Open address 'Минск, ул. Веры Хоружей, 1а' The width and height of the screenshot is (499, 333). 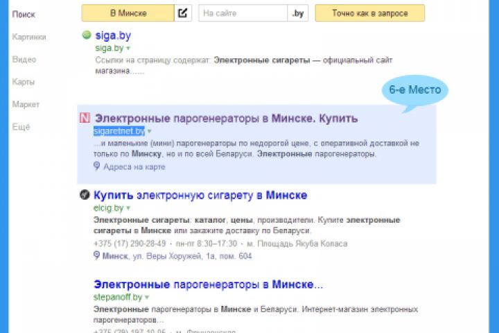177,256
